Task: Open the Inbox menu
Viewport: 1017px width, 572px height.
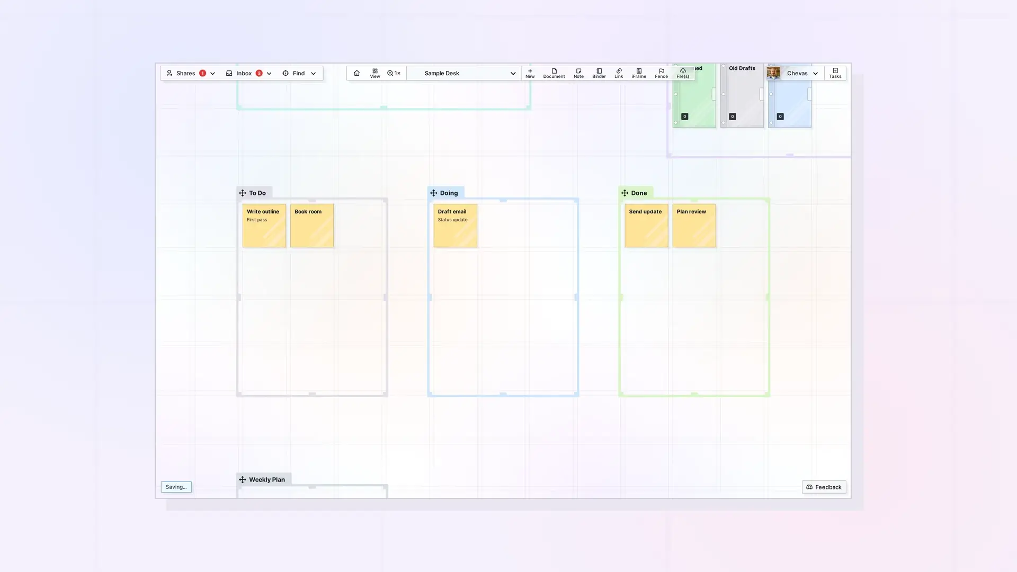Action: pyautogui.click(x=244, y=73)
